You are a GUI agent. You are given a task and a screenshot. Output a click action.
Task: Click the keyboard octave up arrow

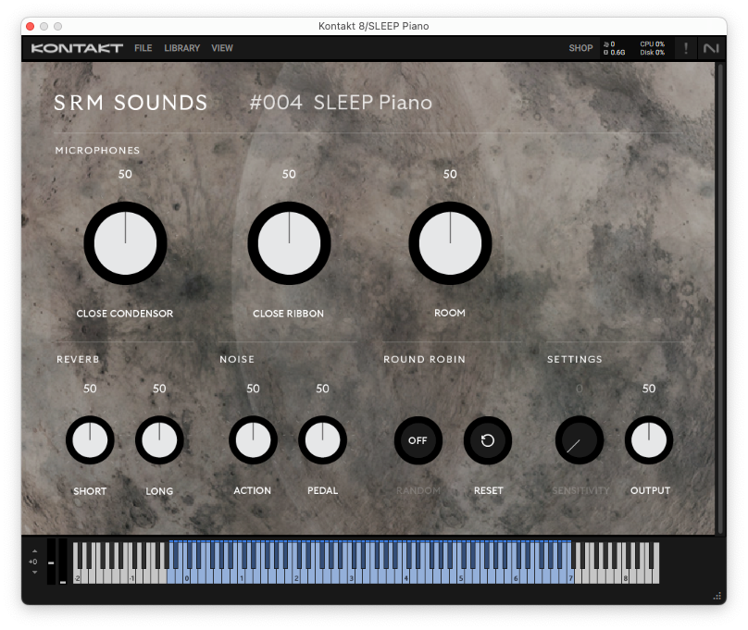pyautogui.click(x=34, y=551)
